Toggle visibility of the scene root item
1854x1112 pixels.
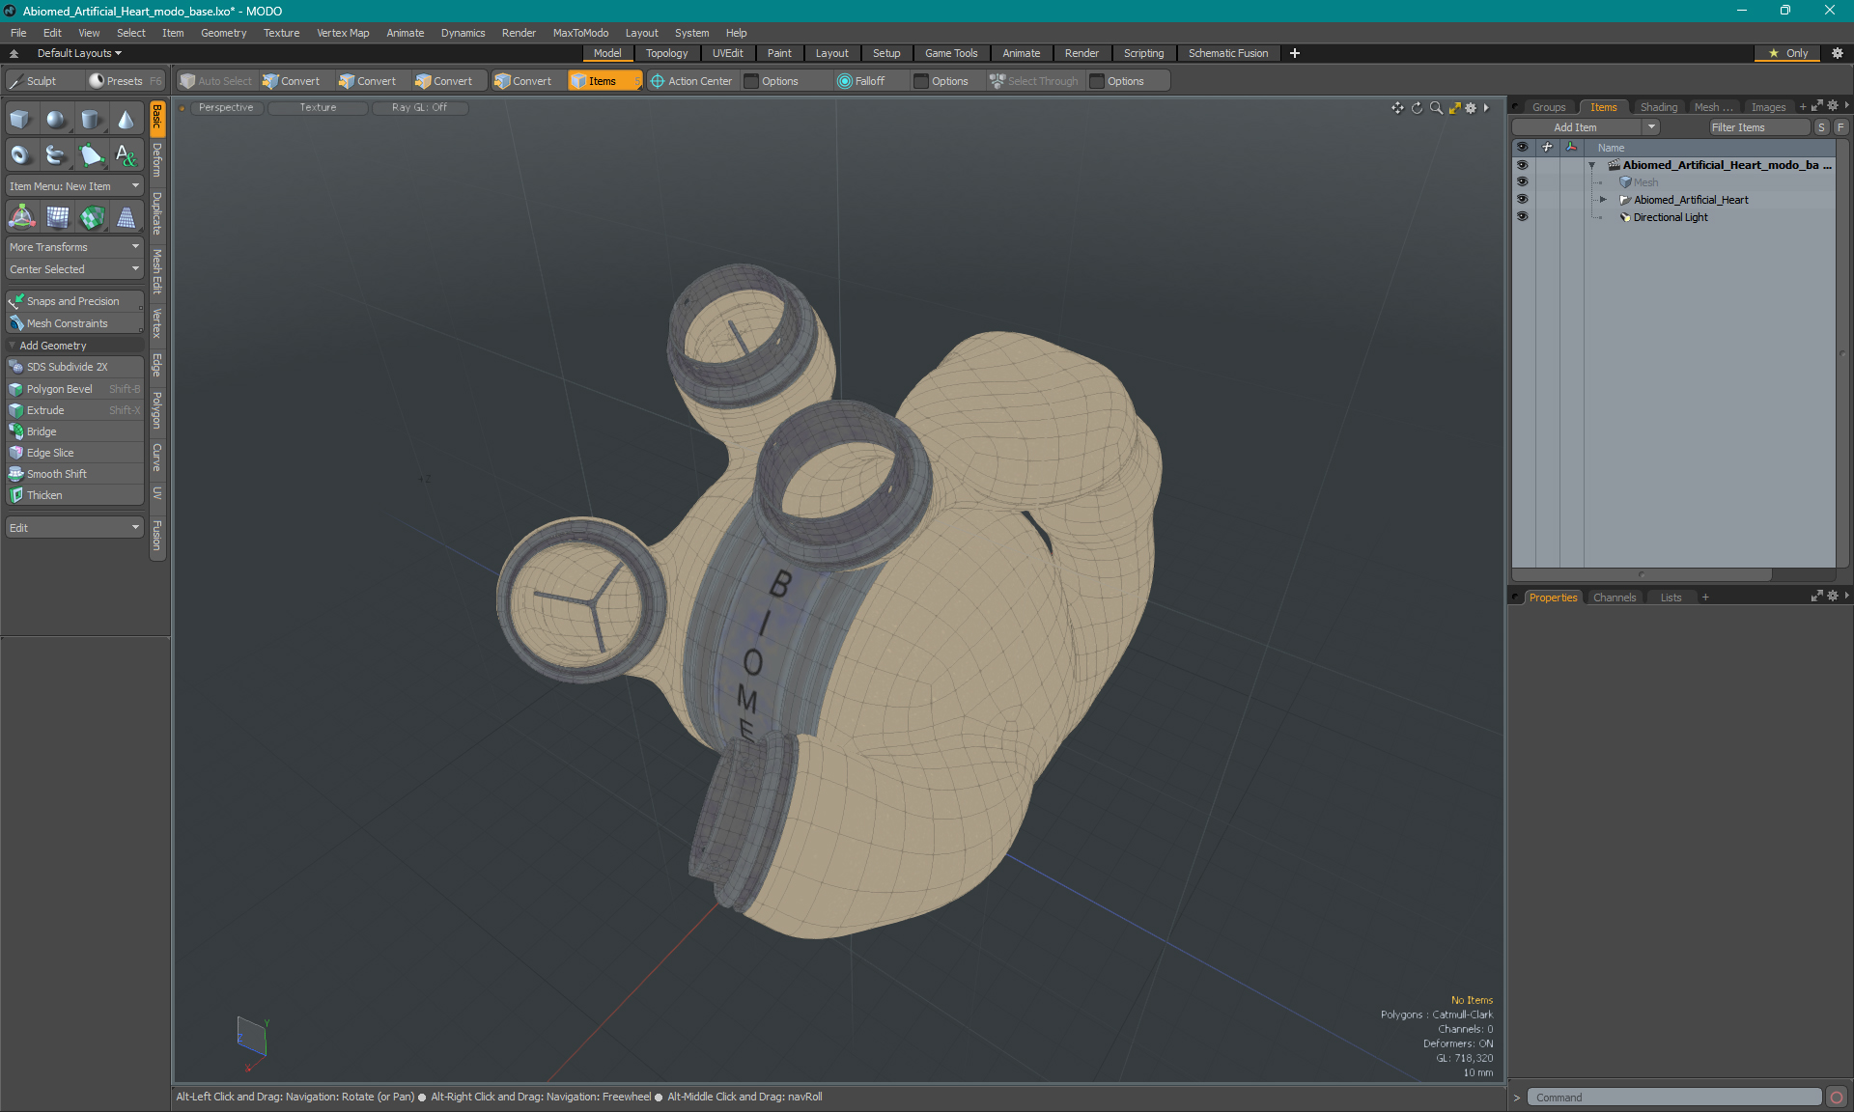[1522, 165]
